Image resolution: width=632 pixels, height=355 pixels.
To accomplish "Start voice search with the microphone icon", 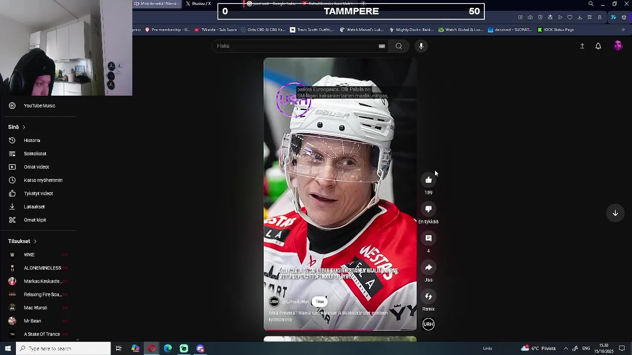I will [x=421, y=46].
